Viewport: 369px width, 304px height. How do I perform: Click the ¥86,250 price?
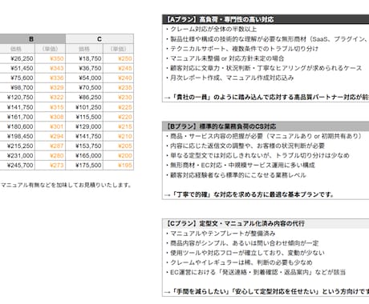pos(84,98)
